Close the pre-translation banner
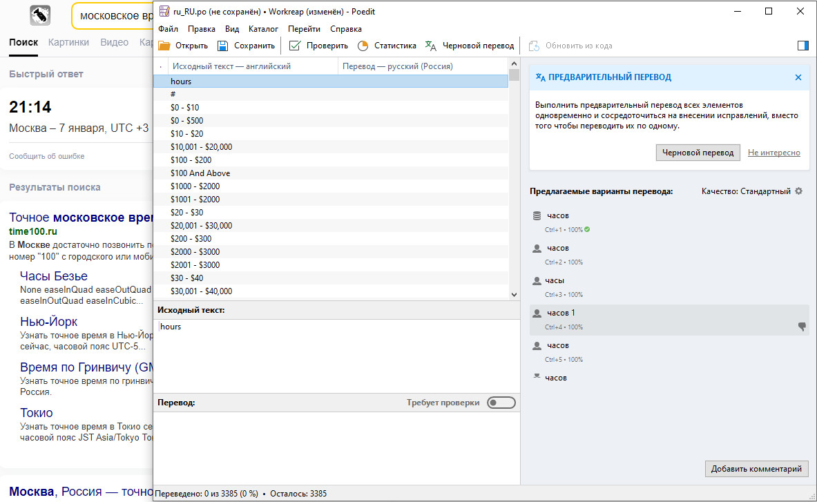Viewport: 817px width, 502px height. (798, 77)
